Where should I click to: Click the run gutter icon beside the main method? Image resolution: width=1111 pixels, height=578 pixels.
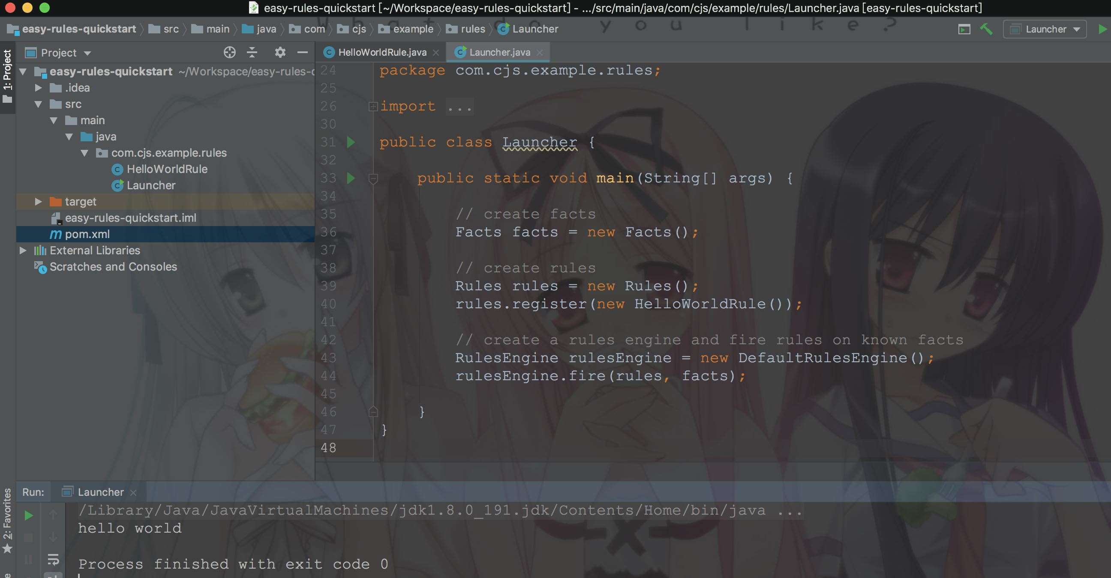[x=351, y=178]
